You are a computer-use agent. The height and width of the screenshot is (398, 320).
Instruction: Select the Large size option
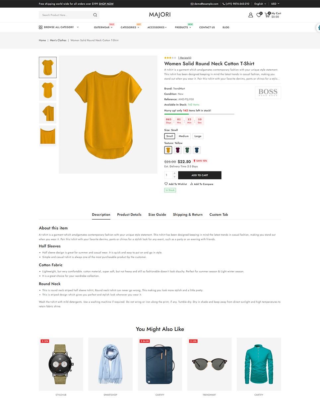[x=198, y=136]
